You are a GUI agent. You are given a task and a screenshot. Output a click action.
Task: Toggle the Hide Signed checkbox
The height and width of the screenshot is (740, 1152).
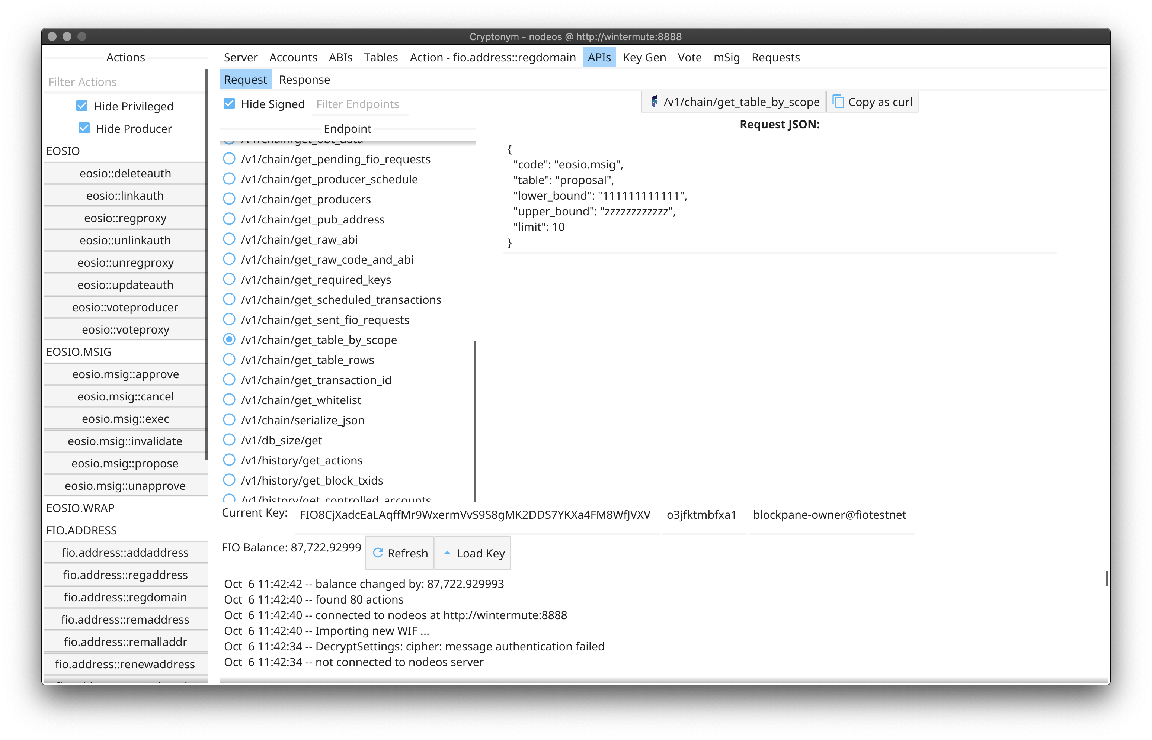(x=229, y=103)
